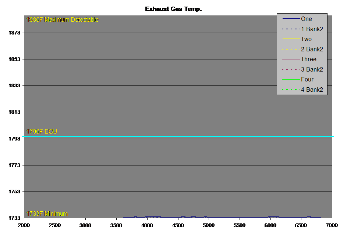Select the "1733F Minimum" annotation text

tap(47, 214)
